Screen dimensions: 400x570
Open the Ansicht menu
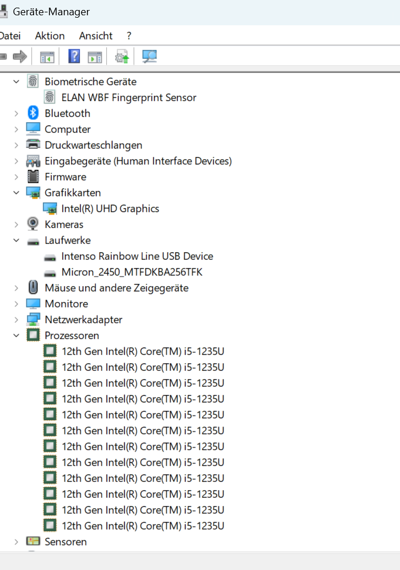point(96,36)
